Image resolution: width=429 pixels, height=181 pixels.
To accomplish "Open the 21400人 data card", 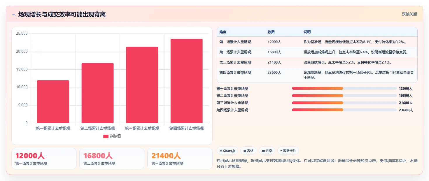I will tap(180, 159).
